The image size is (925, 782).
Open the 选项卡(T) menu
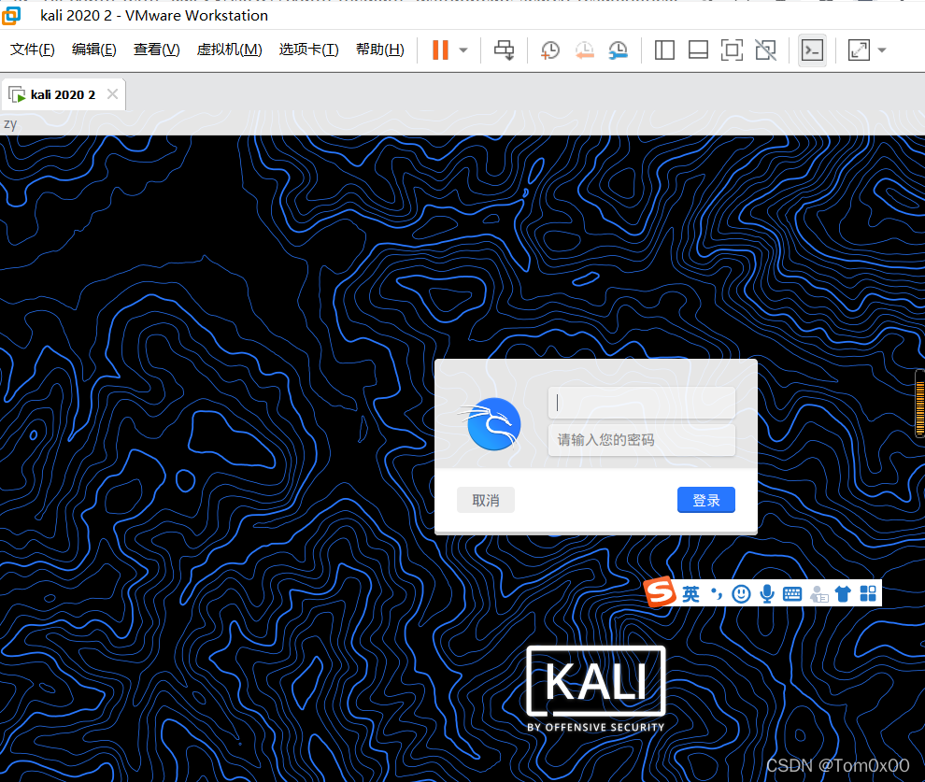coord(308,50)
